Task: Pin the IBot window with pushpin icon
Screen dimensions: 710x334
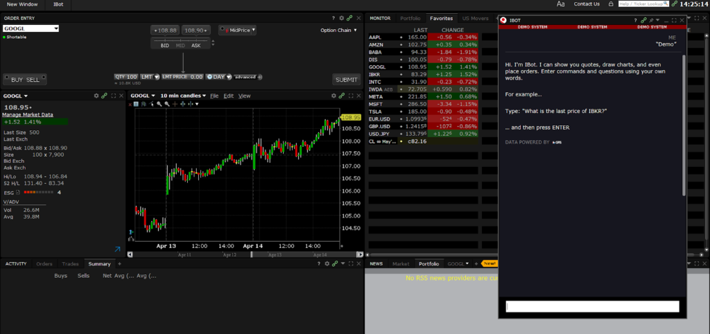Action: [651, 20]
